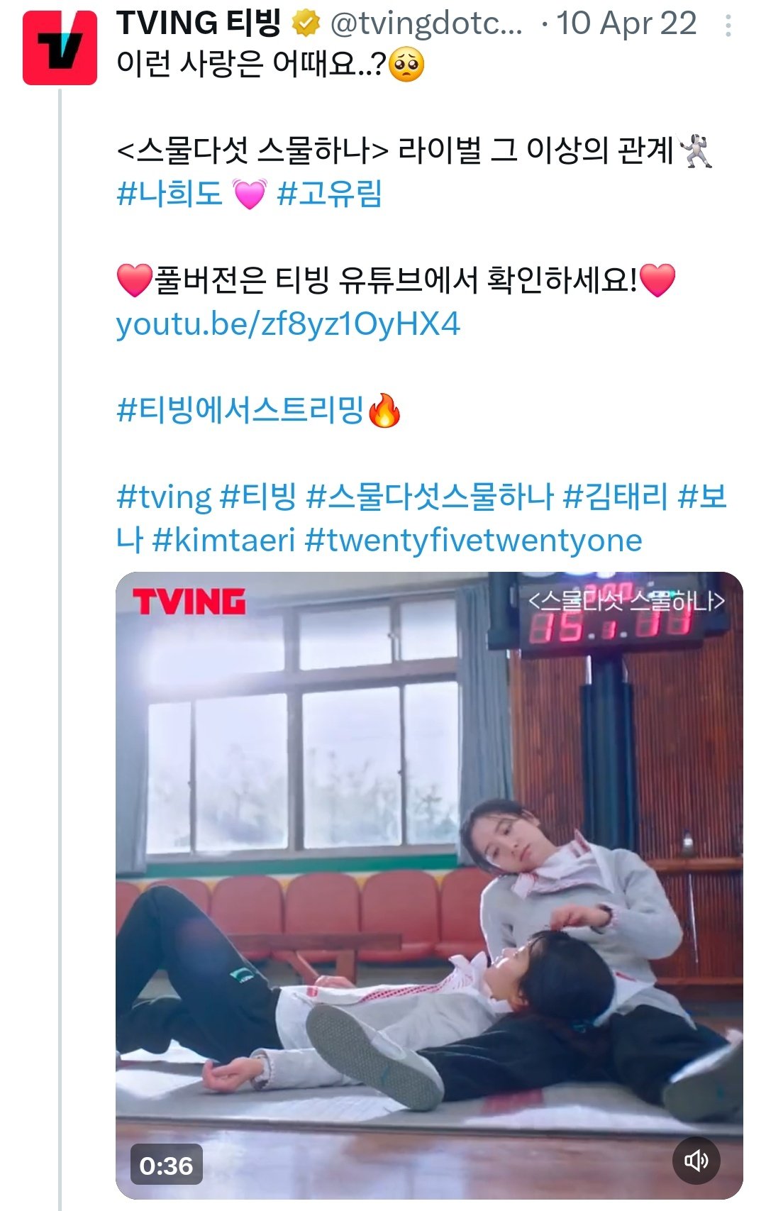
Task: Open the TVING profile avatar
Action: (60, 48)
